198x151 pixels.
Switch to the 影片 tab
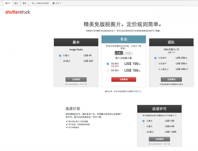coord(16,3)
